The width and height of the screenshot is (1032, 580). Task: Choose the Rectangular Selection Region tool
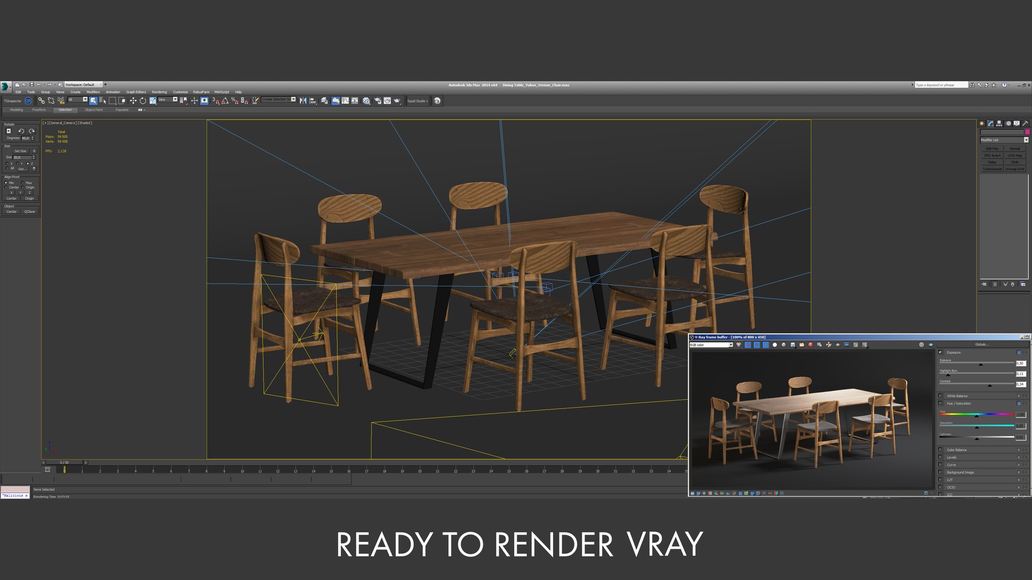(112, 100)
